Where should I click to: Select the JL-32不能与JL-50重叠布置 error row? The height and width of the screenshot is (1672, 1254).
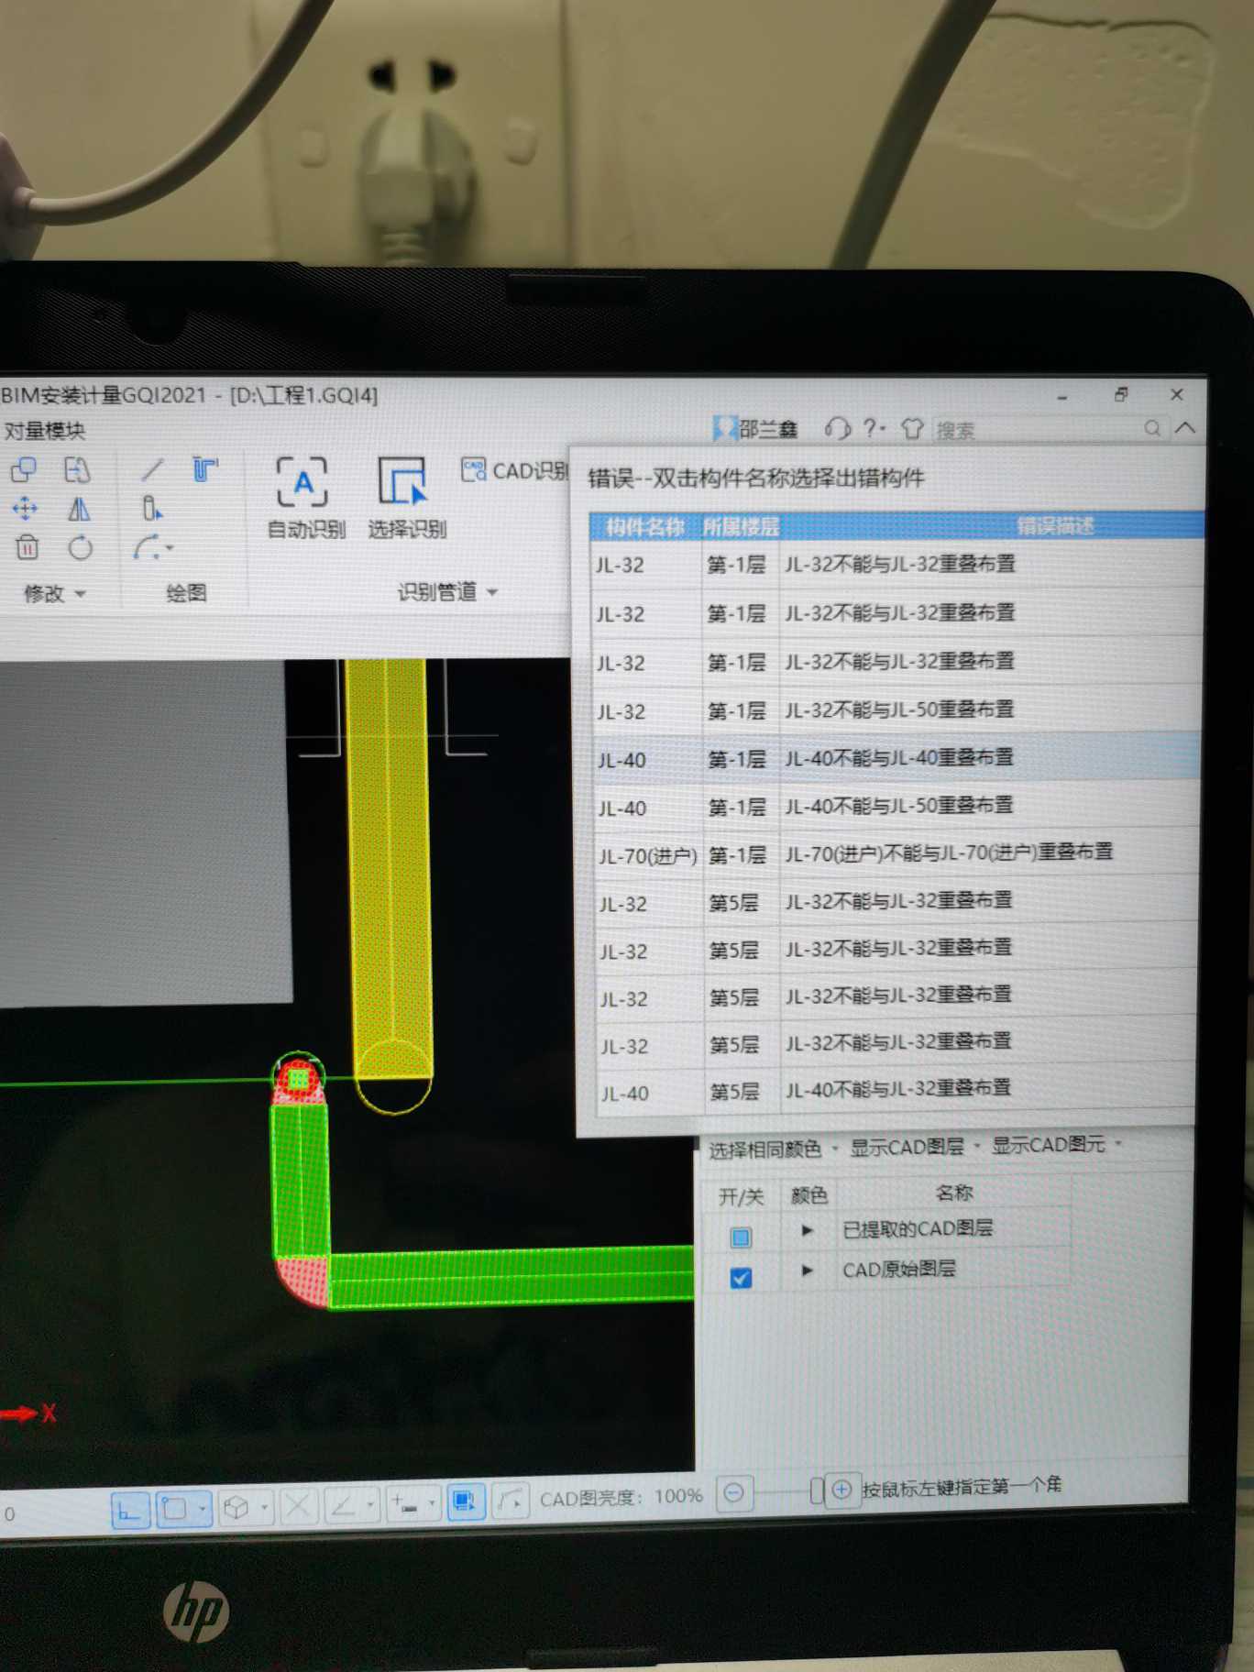pyautogui.click(x=896, y=709)
